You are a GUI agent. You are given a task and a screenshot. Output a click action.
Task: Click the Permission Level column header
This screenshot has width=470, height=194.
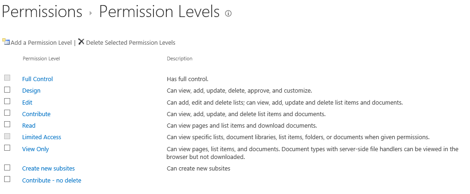click(41, 59)
